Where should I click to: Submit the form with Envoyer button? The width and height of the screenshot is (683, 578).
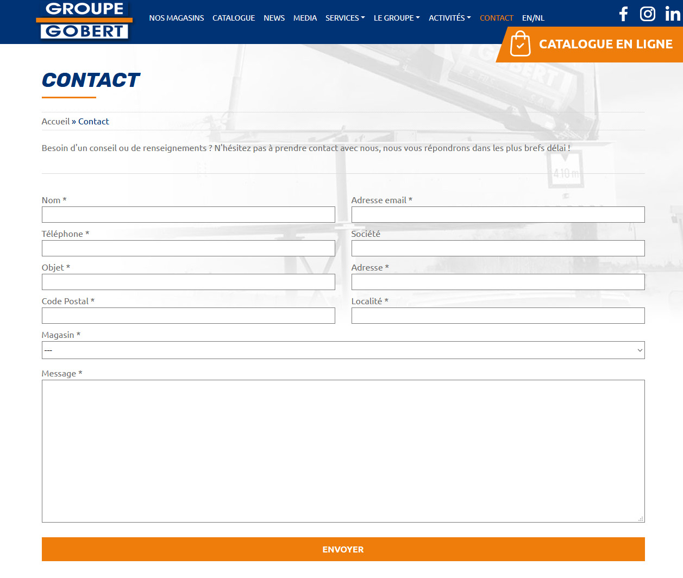pos(343,549)
